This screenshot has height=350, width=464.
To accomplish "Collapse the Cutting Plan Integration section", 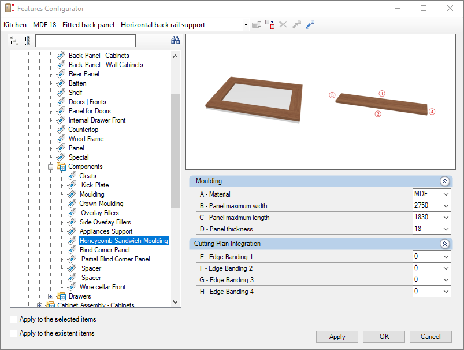I will pos(444,244).
